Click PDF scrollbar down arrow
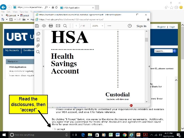 (146, 102)
